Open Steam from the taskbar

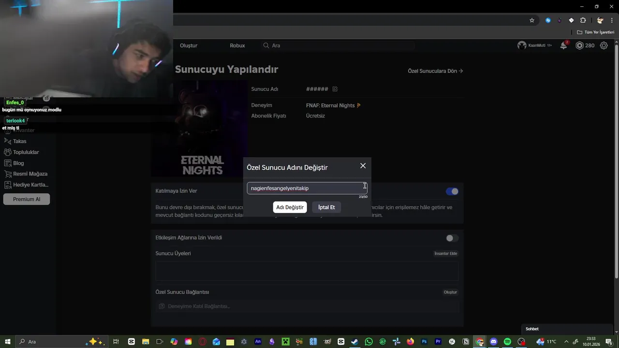coord(355,342)
